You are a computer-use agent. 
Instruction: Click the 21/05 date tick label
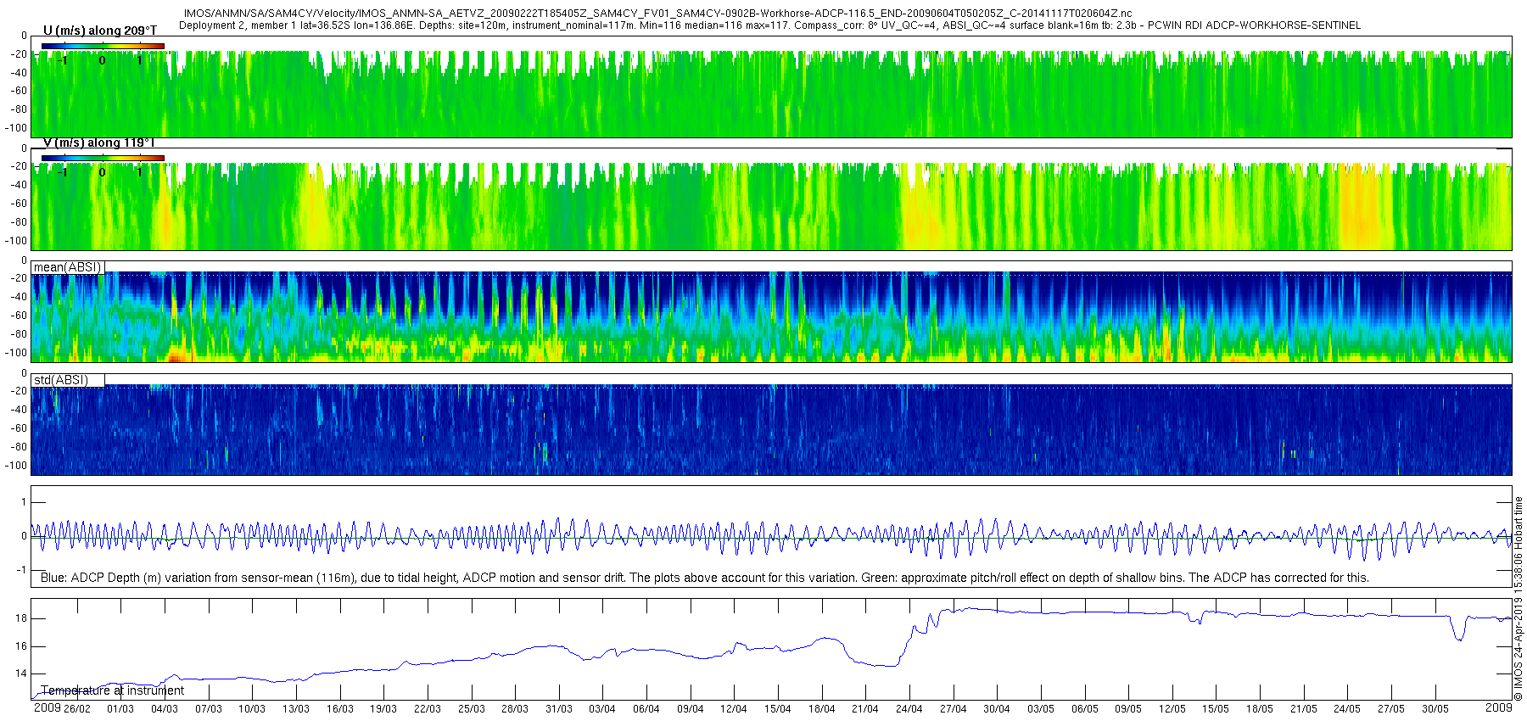tap(1304, 708)
